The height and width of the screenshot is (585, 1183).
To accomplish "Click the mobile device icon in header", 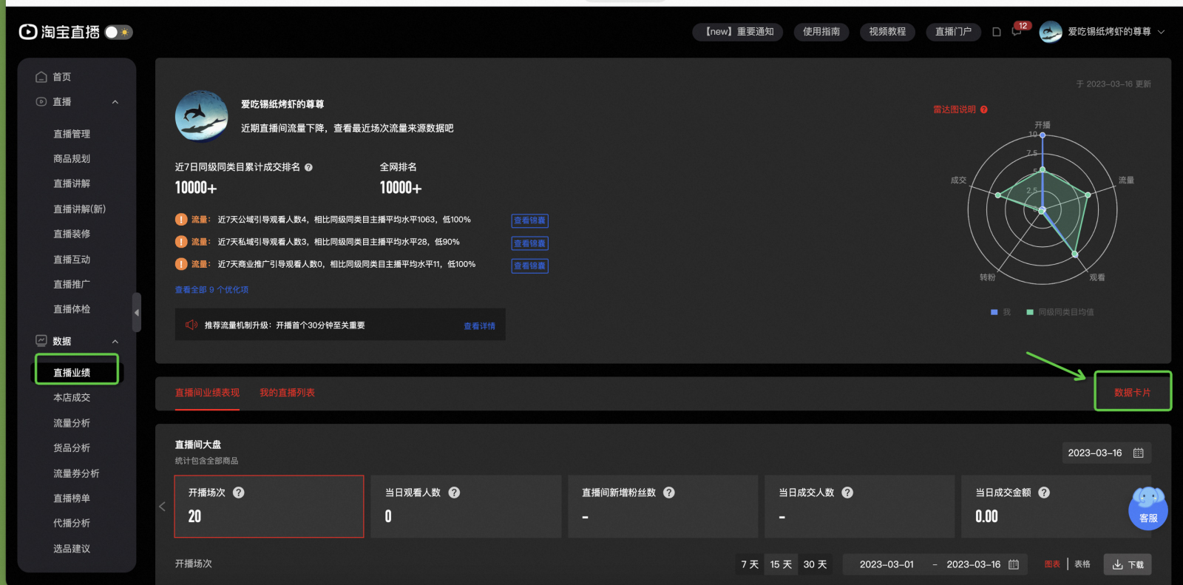I will point(997,32).
